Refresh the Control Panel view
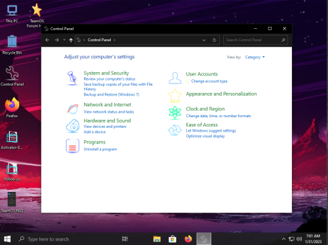The image size is (328, 245). 215,40
